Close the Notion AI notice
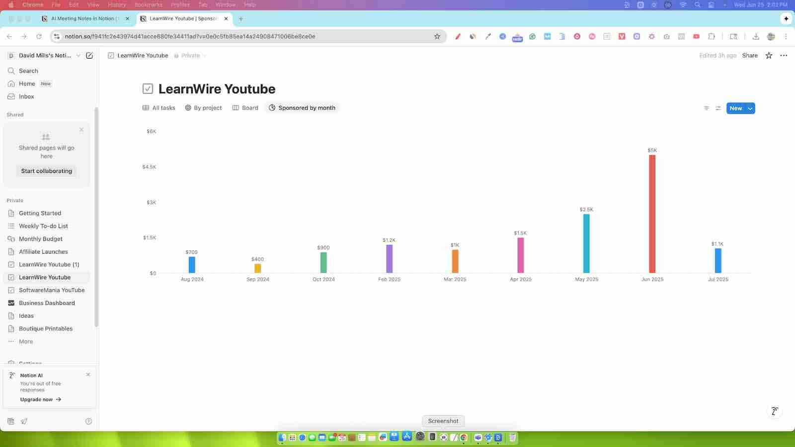The width and height of the screenshot is (795, 447). [x=88, y=375]
